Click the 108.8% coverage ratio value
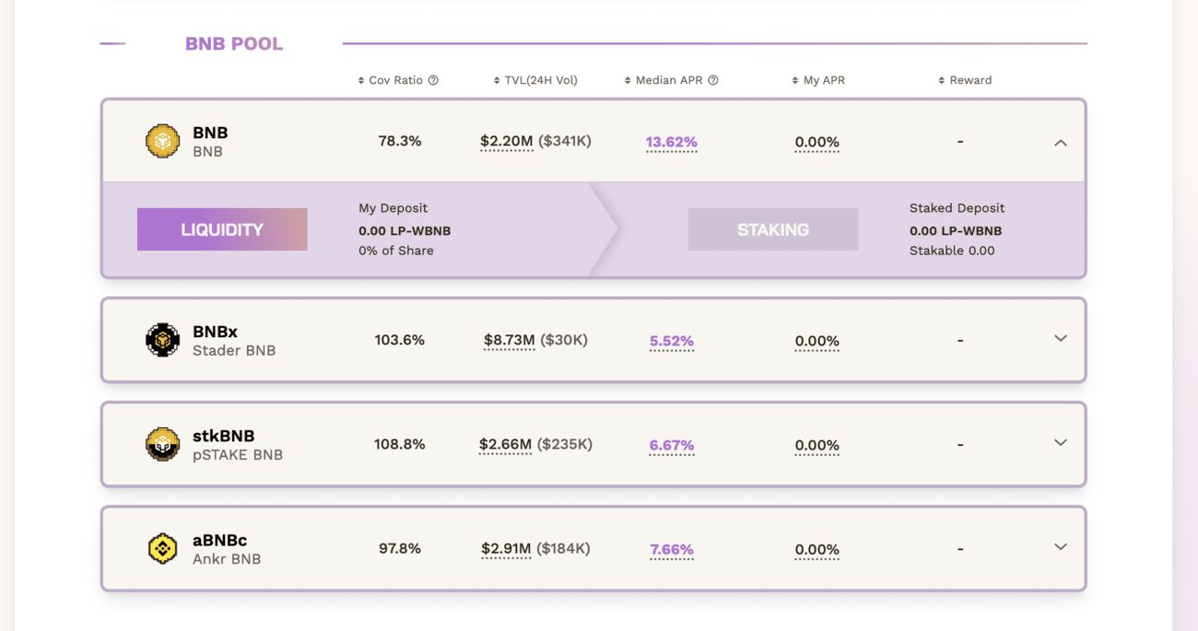 (x=400, y=444)
